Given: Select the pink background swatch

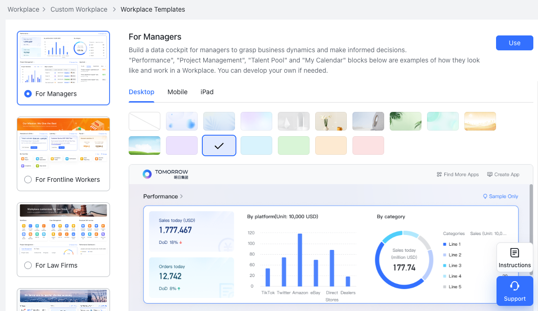Looking at the screenshot, I should (368, 145).
